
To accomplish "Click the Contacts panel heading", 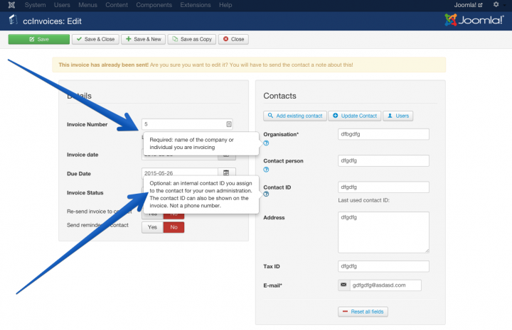I will click(280, 96).
